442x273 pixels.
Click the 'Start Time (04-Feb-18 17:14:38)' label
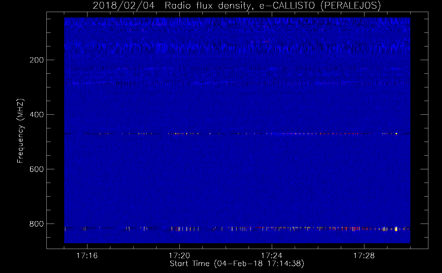click(x=237, y=264)
